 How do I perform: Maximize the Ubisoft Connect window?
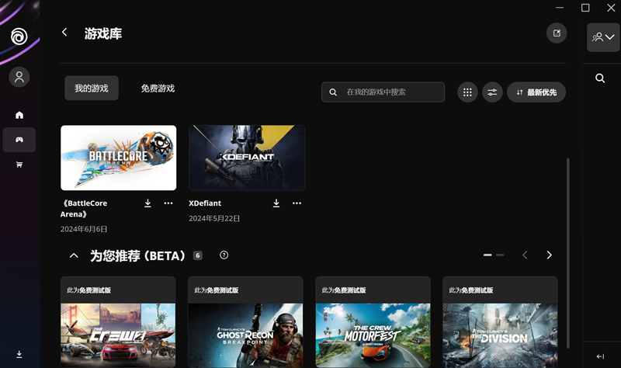(585, 8)
